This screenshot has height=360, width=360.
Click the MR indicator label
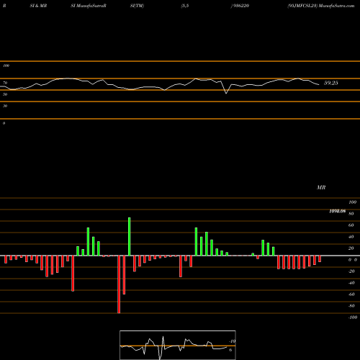tap(321, 187)
